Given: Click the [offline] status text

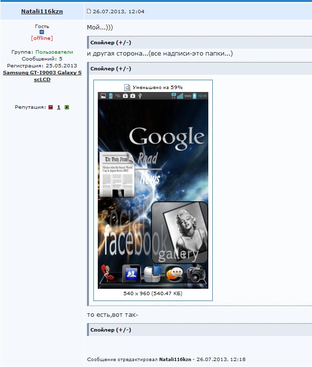Looking at the screenshot, I should [42, 38].
